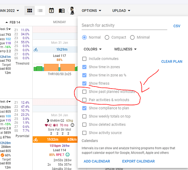Enable Show past planned workouts checkbox
Image resolution: width=188 pixels, height=170 pixels.
click(84, 92)
